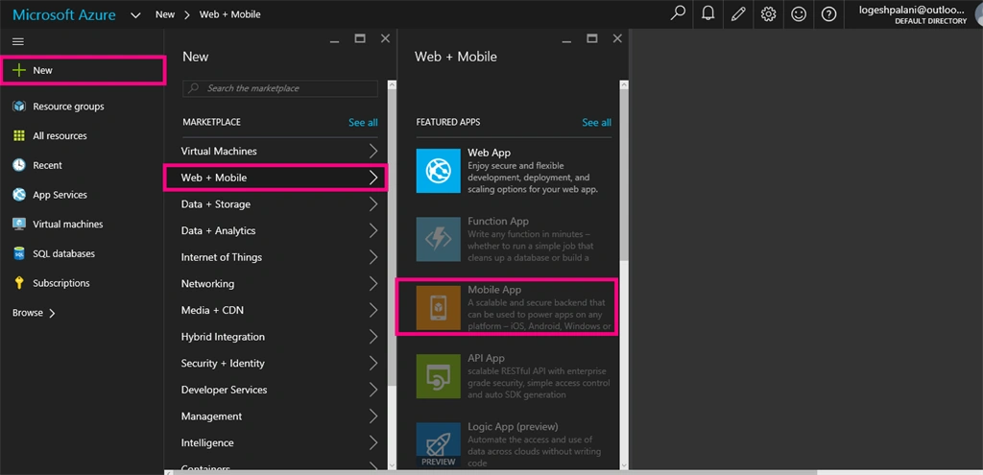
Task: Select Web + Mobile marketplace category
Action: click(276, 178)
